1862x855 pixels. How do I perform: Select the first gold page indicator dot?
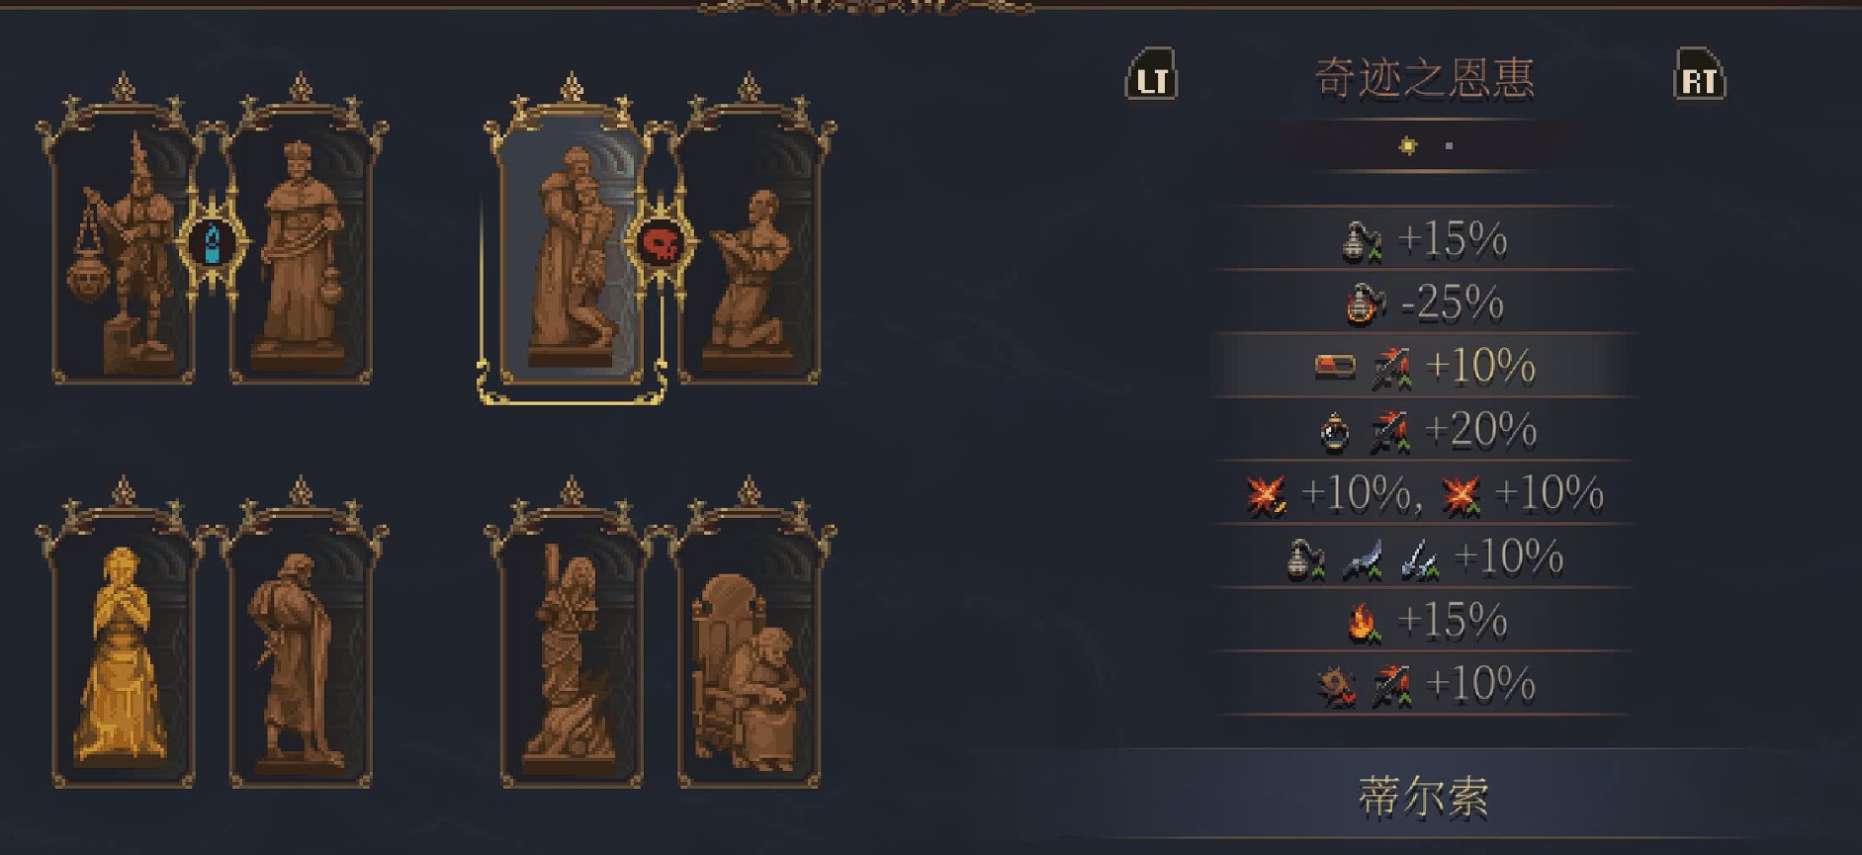click(x=1408, y=146)
